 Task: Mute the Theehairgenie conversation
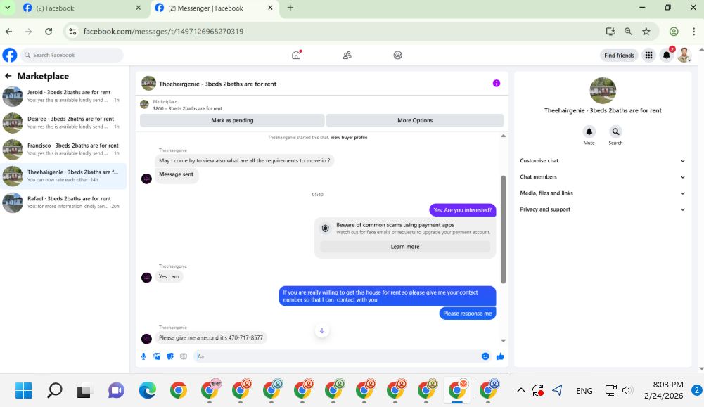(589, 131)
